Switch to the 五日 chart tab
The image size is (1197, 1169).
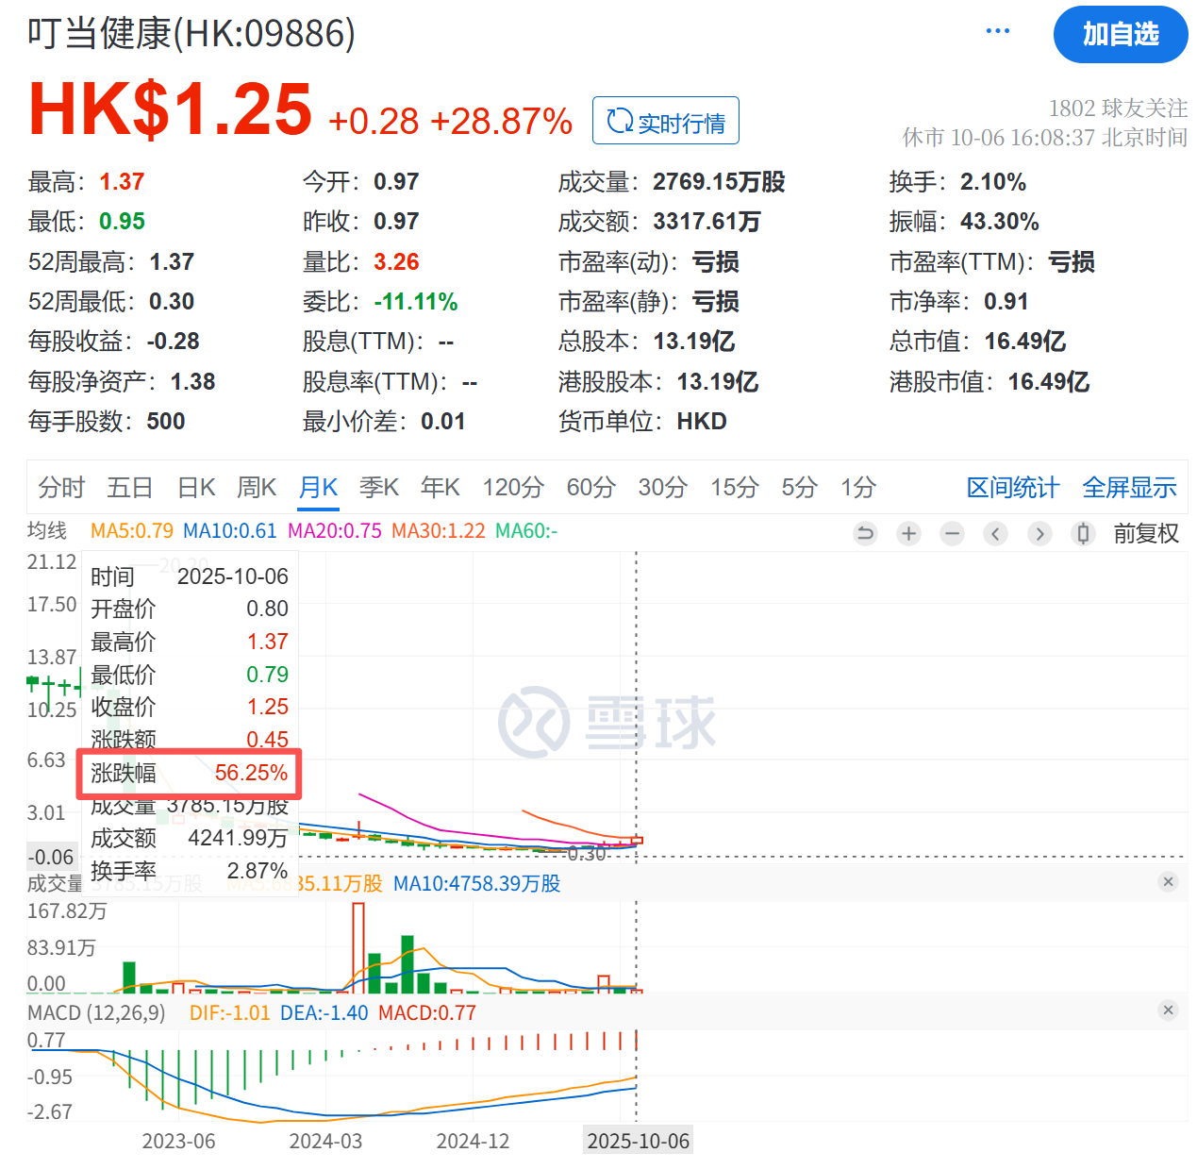(x=130, y=487)
